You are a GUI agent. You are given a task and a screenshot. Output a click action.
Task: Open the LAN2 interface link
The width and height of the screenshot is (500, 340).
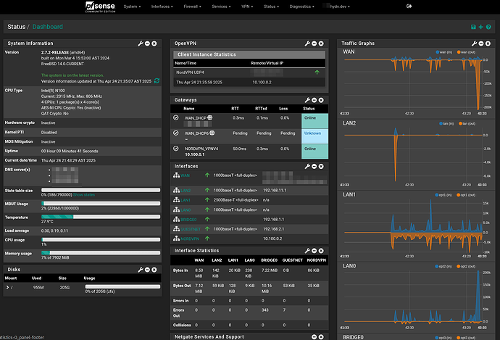point(186,191)
